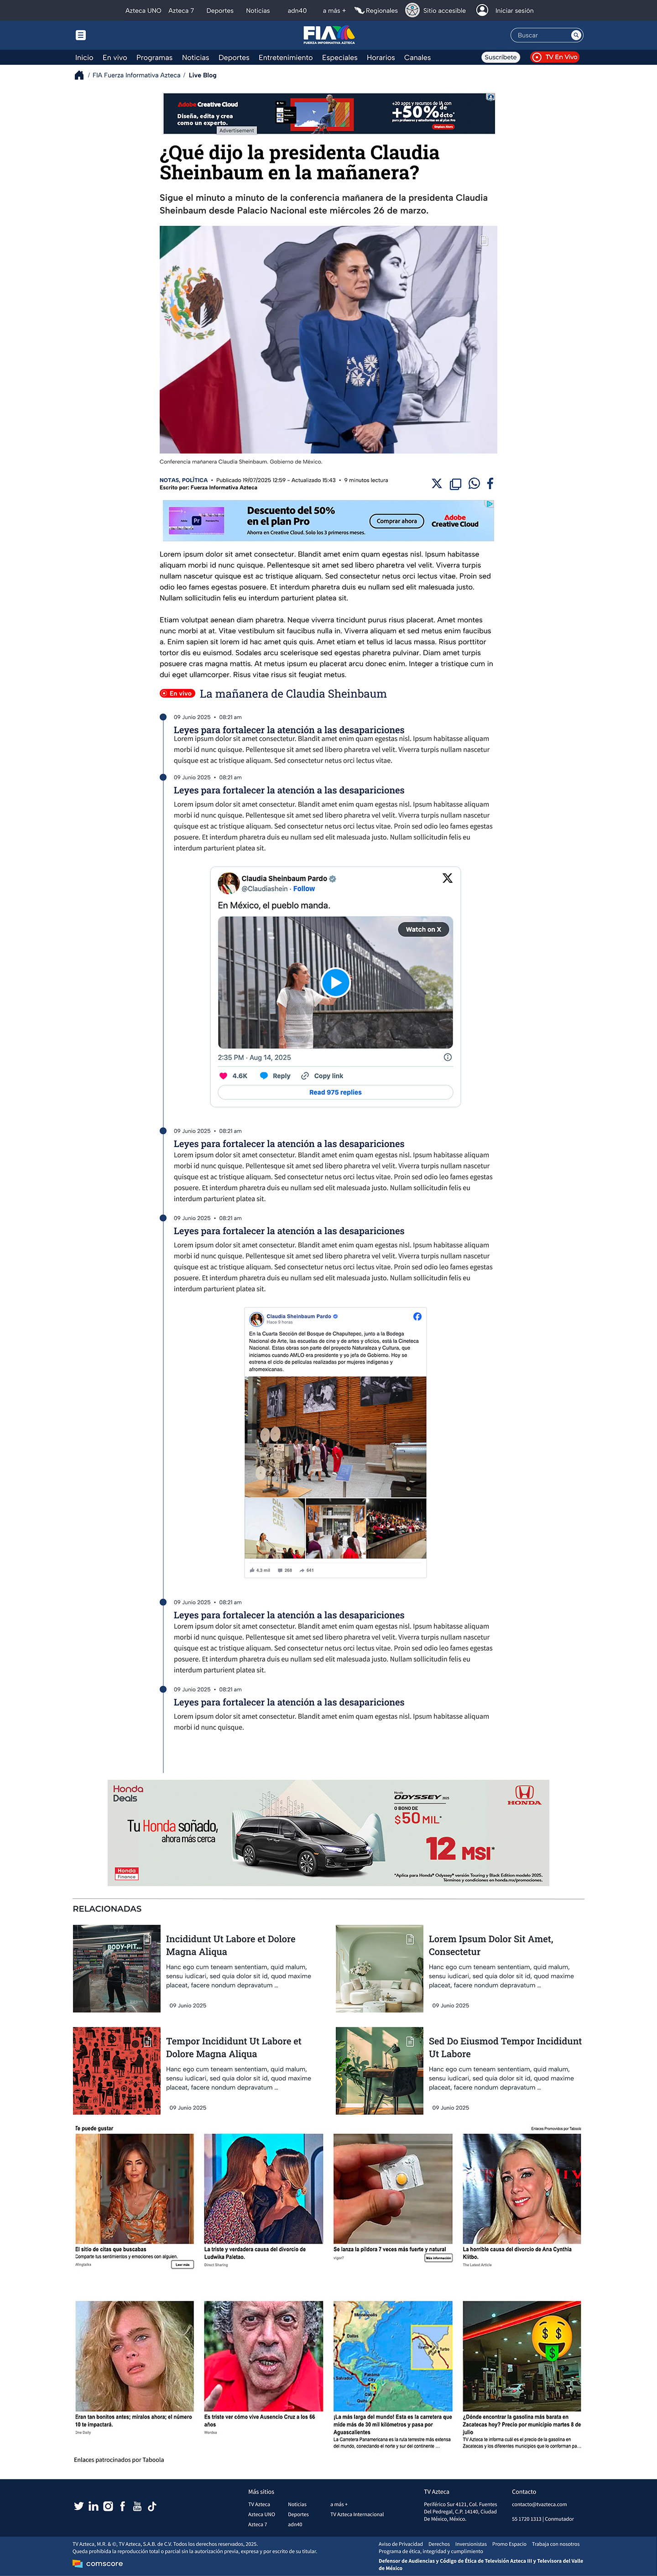
Task: Go to Entretenimiento in the nav bar
Action: [285, 57]
